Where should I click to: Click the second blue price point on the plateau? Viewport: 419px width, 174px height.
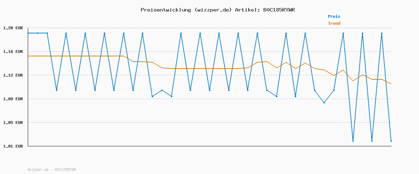(x=38, y=33)
